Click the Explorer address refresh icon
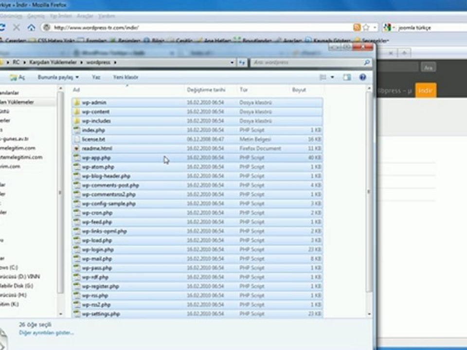This screenshot has width=467, height=350. pyautogui.click(x=242, y=63)
